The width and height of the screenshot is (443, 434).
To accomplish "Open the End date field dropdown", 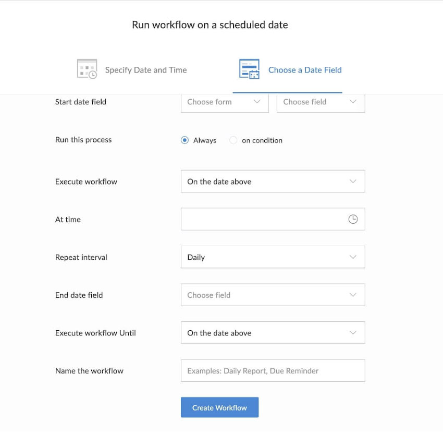I will tap(273, 295).
